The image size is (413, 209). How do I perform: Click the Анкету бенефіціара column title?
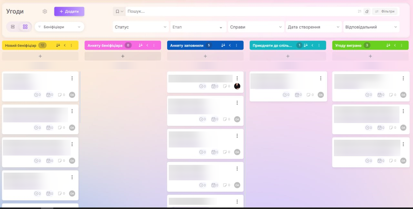coord(105,45)
